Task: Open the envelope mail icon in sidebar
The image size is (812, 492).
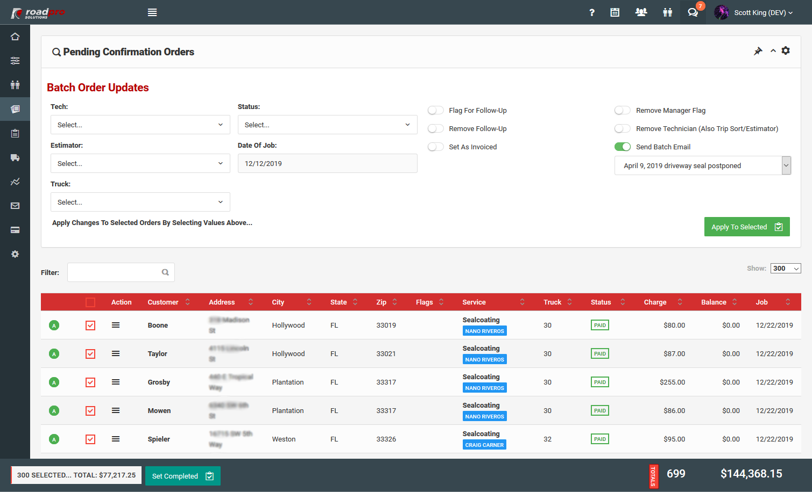Action: point(15,206)
